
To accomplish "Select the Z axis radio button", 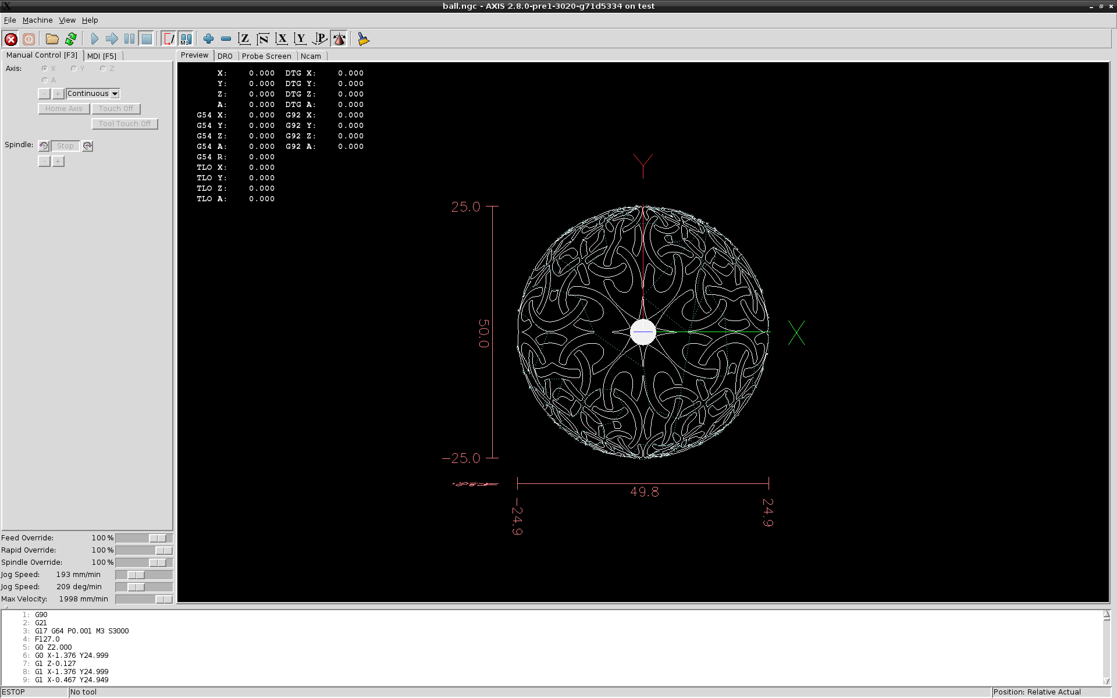I will coord(103,69).
